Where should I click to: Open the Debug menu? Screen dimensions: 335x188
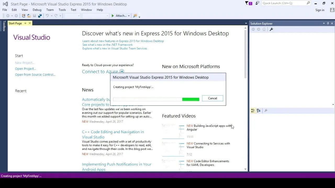(x=37, y=10)
